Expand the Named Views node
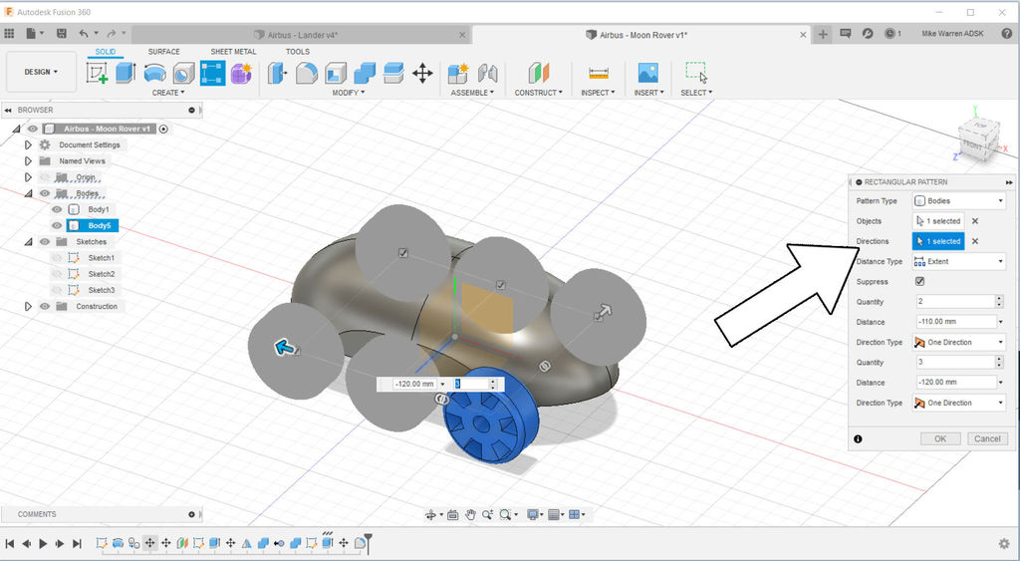This screenshot has width=1020, height=561. click(x=28, y=160)
